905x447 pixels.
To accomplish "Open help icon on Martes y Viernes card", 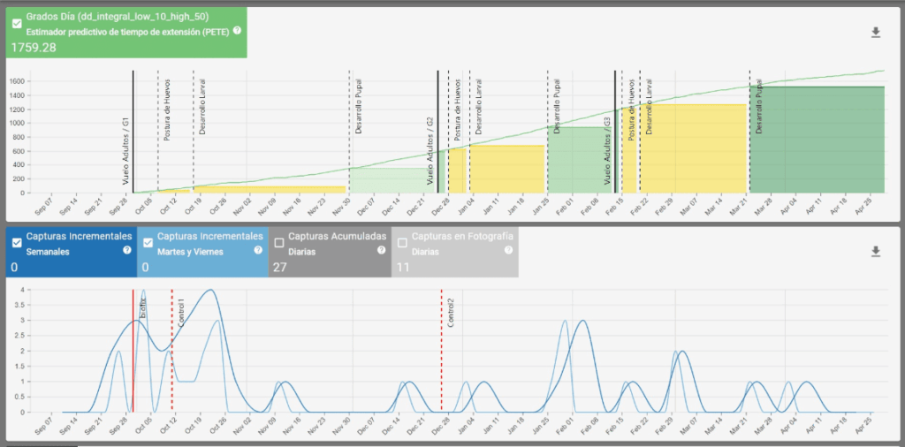I will tap(258, 251).
